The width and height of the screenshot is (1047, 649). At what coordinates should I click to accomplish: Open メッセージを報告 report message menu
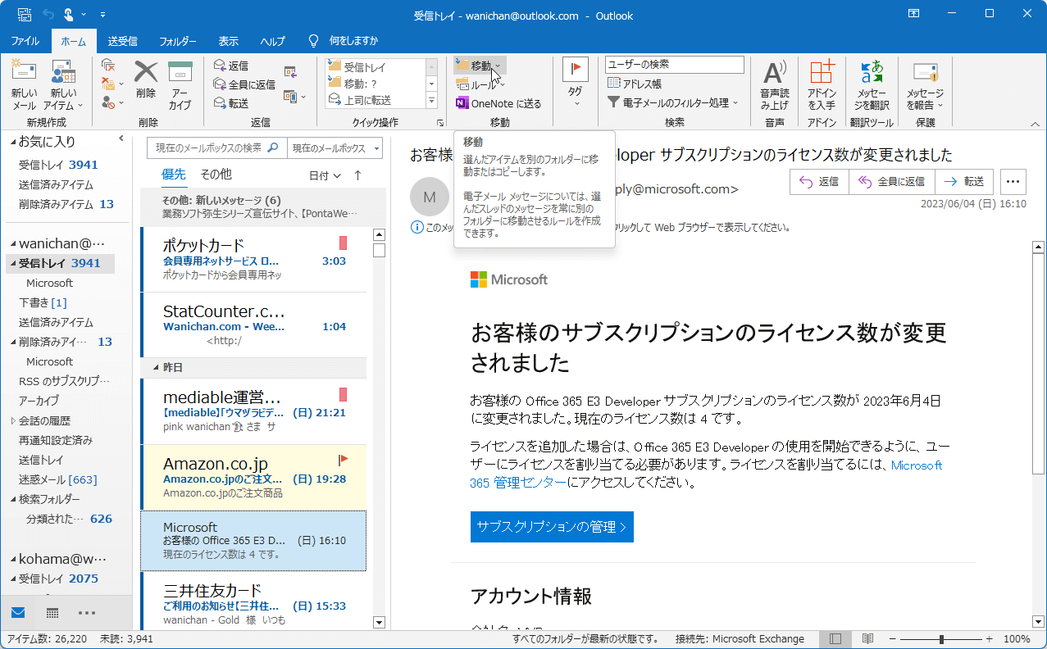[x=926, y=86]
